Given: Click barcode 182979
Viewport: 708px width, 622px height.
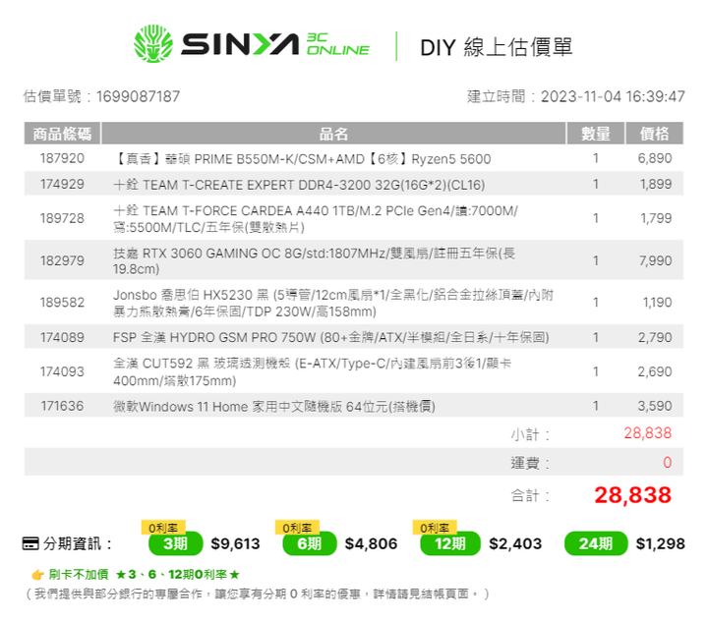Looking at the screenshot, I should [62, 260].
